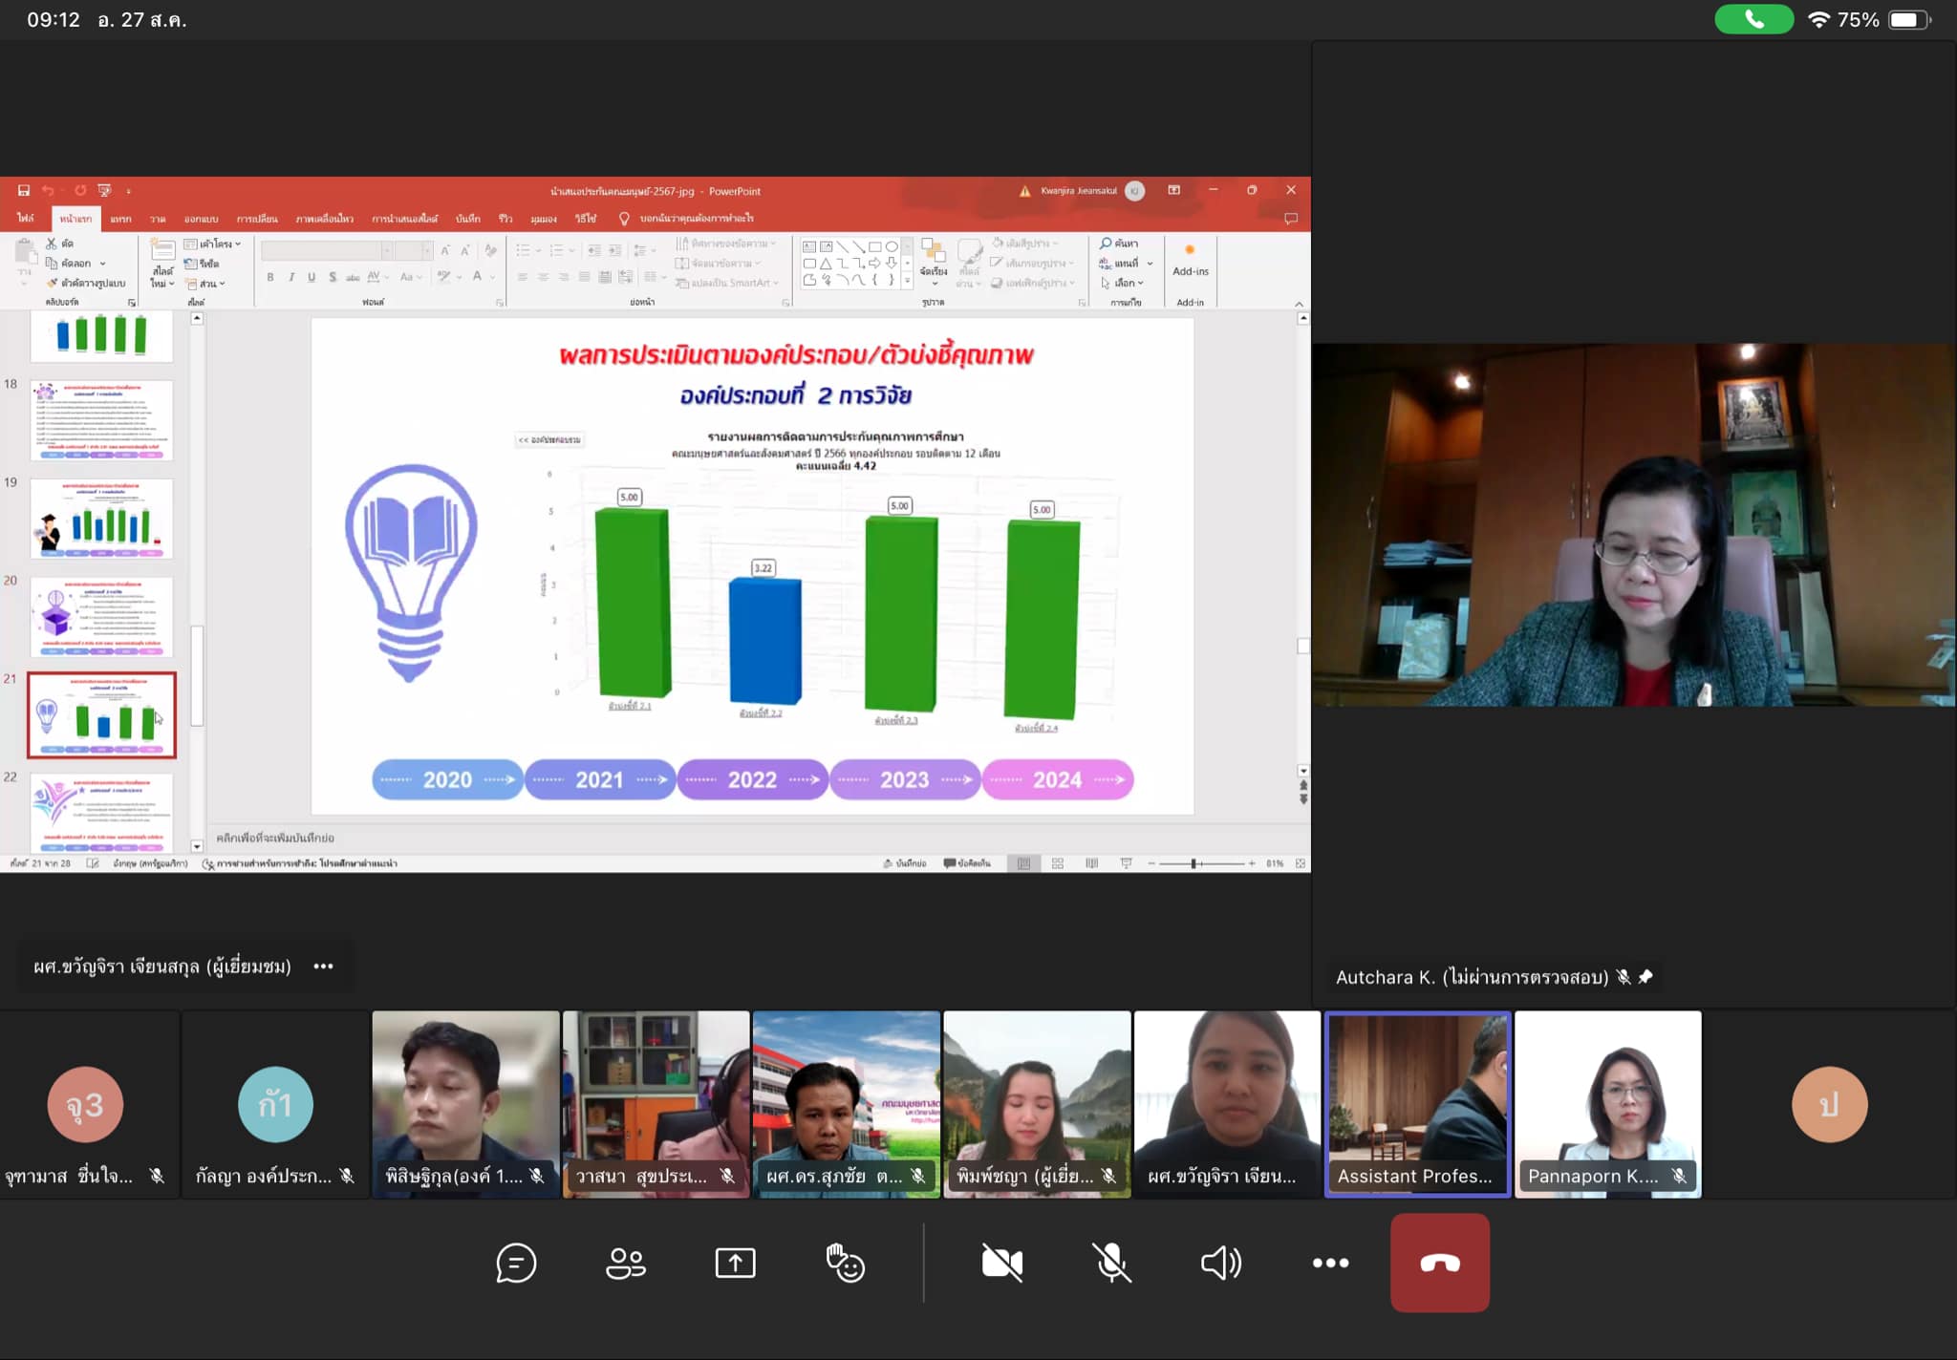Click the 2022 timeline button on slide
This screenshot has height=1360, width=1957.
click(x=752, y=779)
